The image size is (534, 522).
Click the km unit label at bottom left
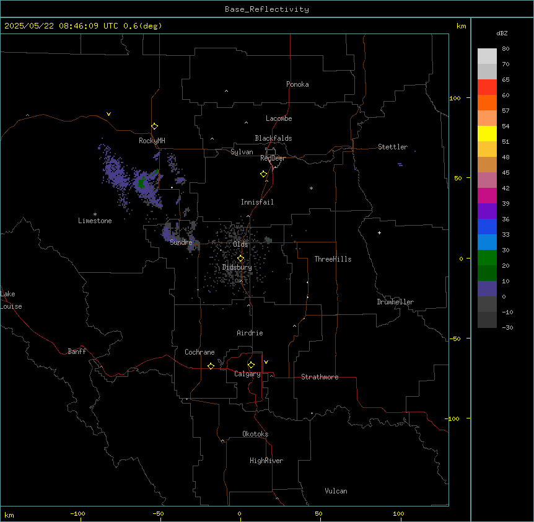pyautogui.click(x=9, y=515)
